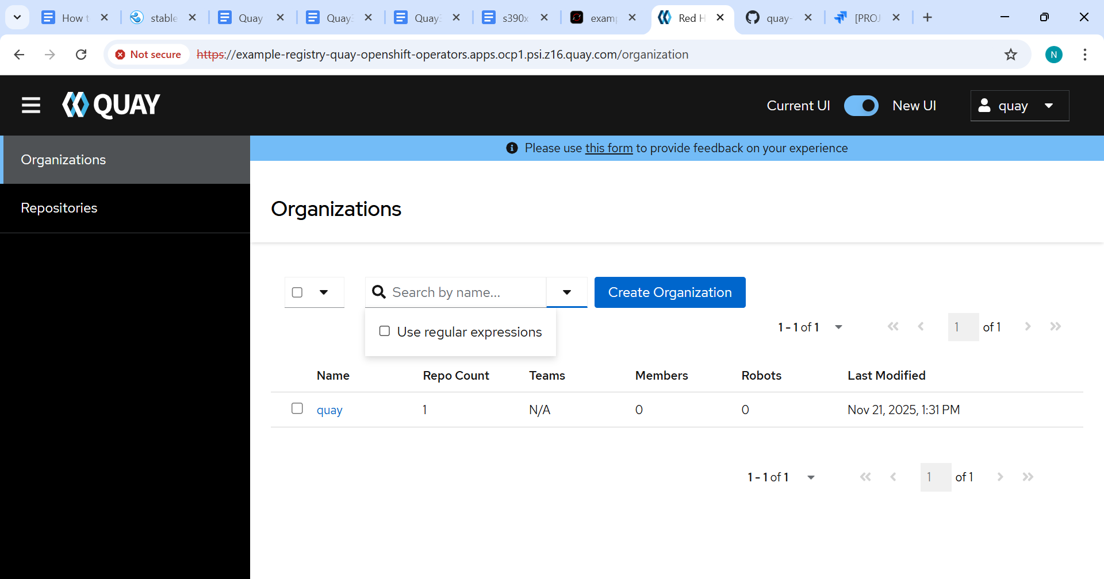Open a new browser tab
The height and width of the screenshot is (579, 1104).
(x=927, y=17)
